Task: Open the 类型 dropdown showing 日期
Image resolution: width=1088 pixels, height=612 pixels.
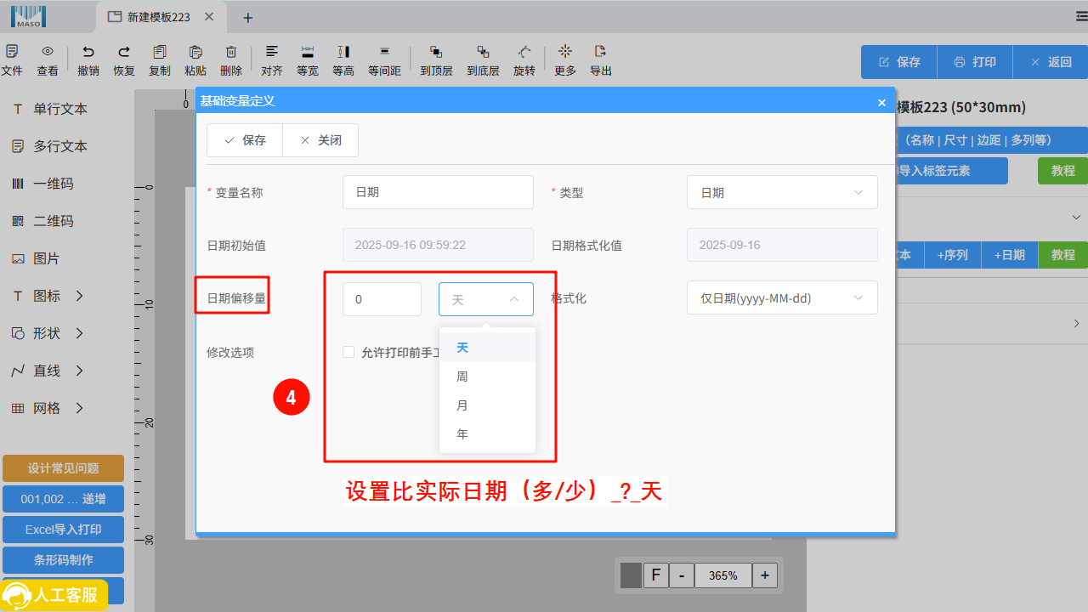Action: 781,192
